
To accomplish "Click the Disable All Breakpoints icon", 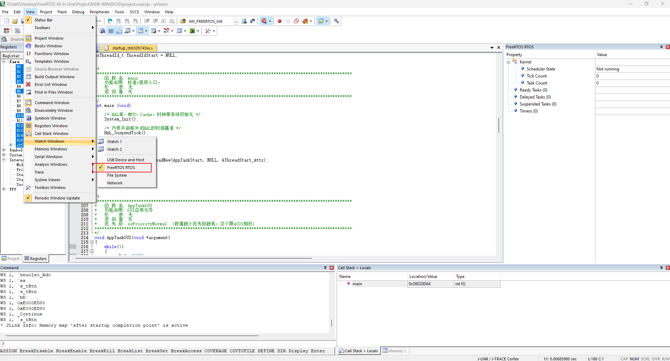I will [x=296, y=21].
